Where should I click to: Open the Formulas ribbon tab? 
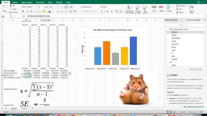point(40,2)
